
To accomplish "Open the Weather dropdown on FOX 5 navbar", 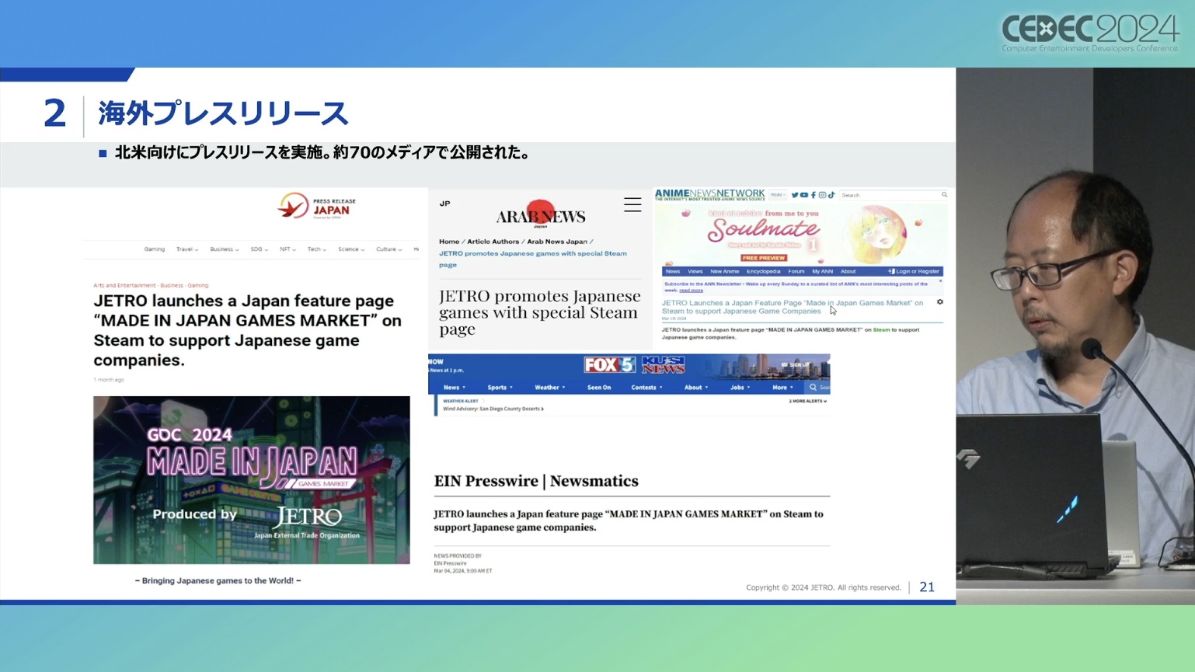I will (x=550, y=387).
